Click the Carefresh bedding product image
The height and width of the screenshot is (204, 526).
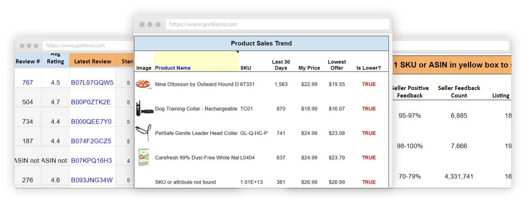pos(143,157)
